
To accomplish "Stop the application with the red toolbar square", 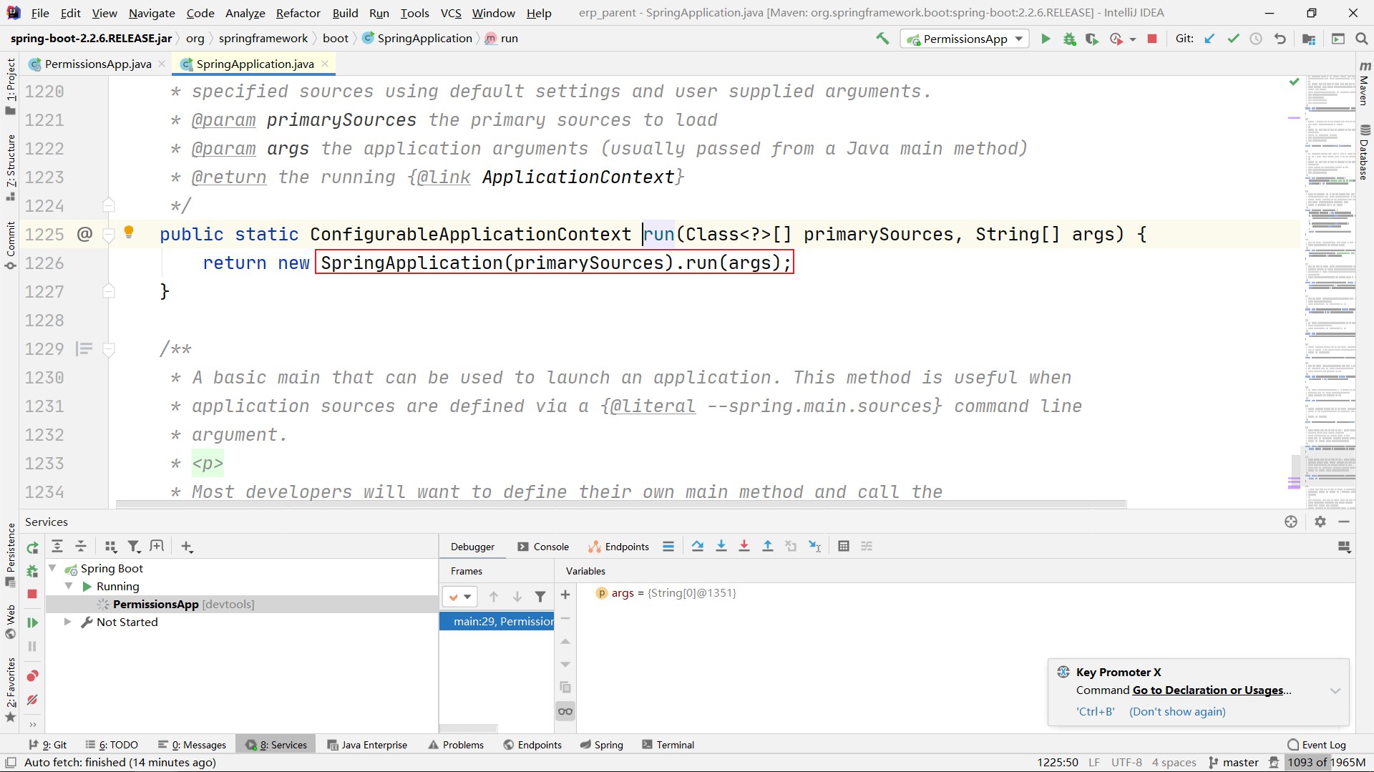I will click(x=1152, y=39).
